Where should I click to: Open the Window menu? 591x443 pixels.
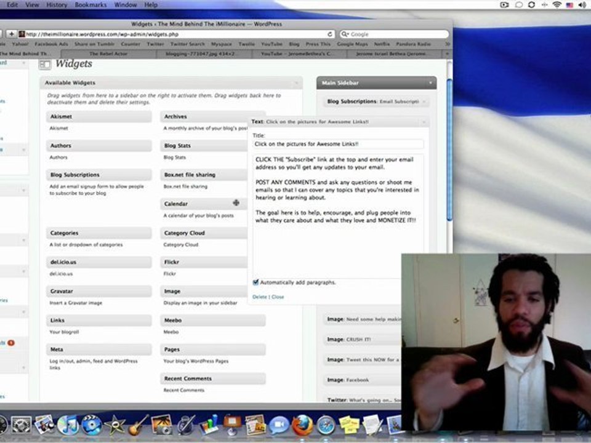point(126,5)
